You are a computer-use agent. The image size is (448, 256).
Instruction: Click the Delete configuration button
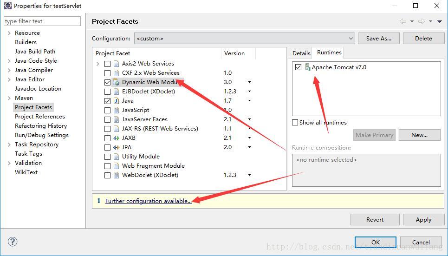point(423,38)
